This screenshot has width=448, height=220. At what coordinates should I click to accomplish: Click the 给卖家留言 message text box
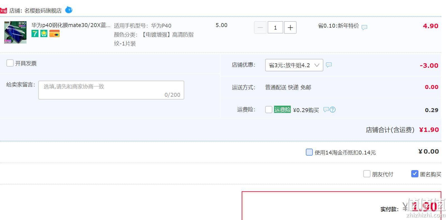(111, 90)
